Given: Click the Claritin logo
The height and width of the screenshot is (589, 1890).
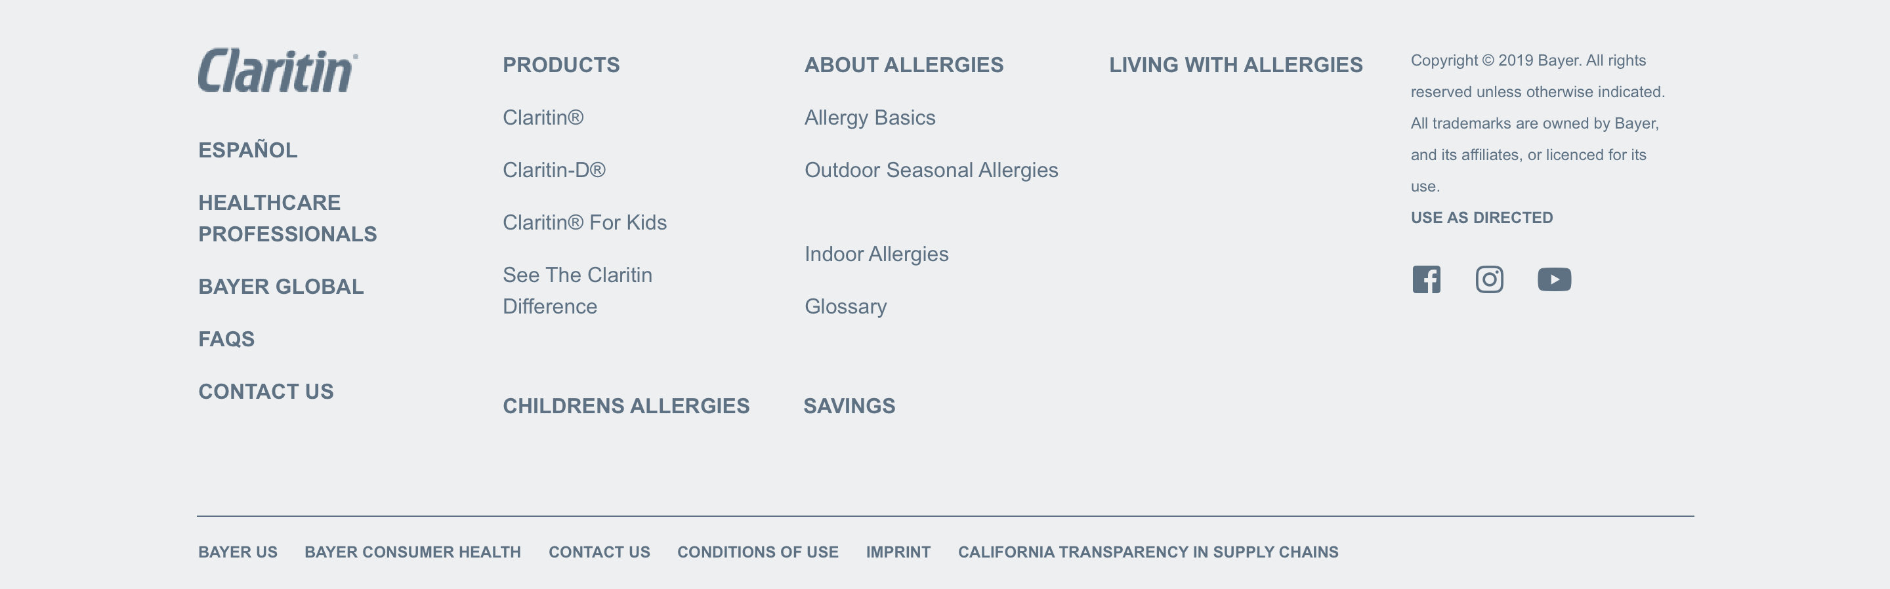Looking at the screenshot, I should coord(278,70).
